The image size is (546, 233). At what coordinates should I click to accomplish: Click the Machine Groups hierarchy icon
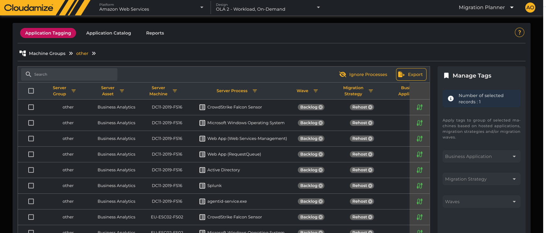coord(23,53)
